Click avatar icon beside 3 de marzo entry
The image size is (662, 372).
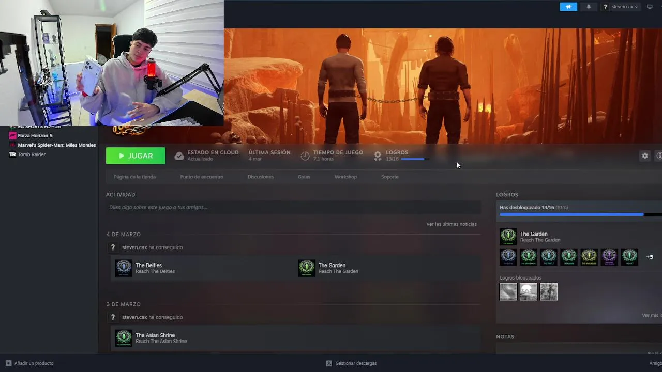(113, 317)
